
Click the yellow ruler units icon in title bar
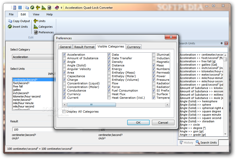tap(38, 7)
